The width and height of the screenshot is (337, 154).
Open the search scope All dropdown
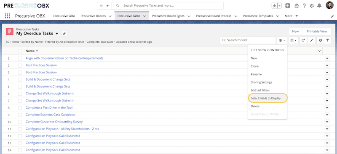click(104, 6)
